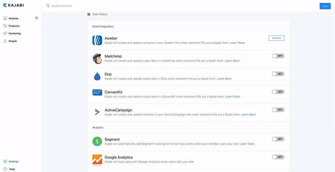Connect the Aweber integration
The height and width of the screenshot is (172, 335).
coord(276,38)
